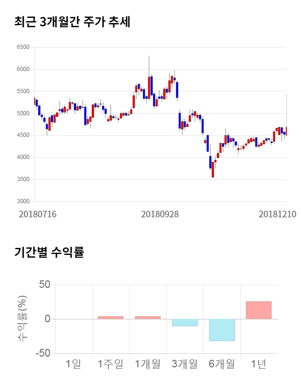The width and height of the screenshot is (301, 381).
Task: Select the 5000 price axis label
Action: 23,113
